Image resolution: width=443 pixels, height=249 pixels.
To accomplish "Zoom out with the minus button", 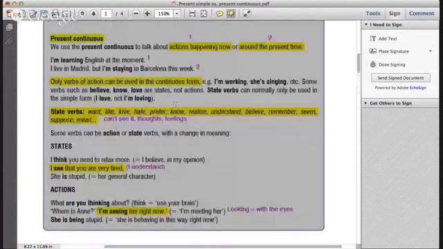I will (136, 13).
